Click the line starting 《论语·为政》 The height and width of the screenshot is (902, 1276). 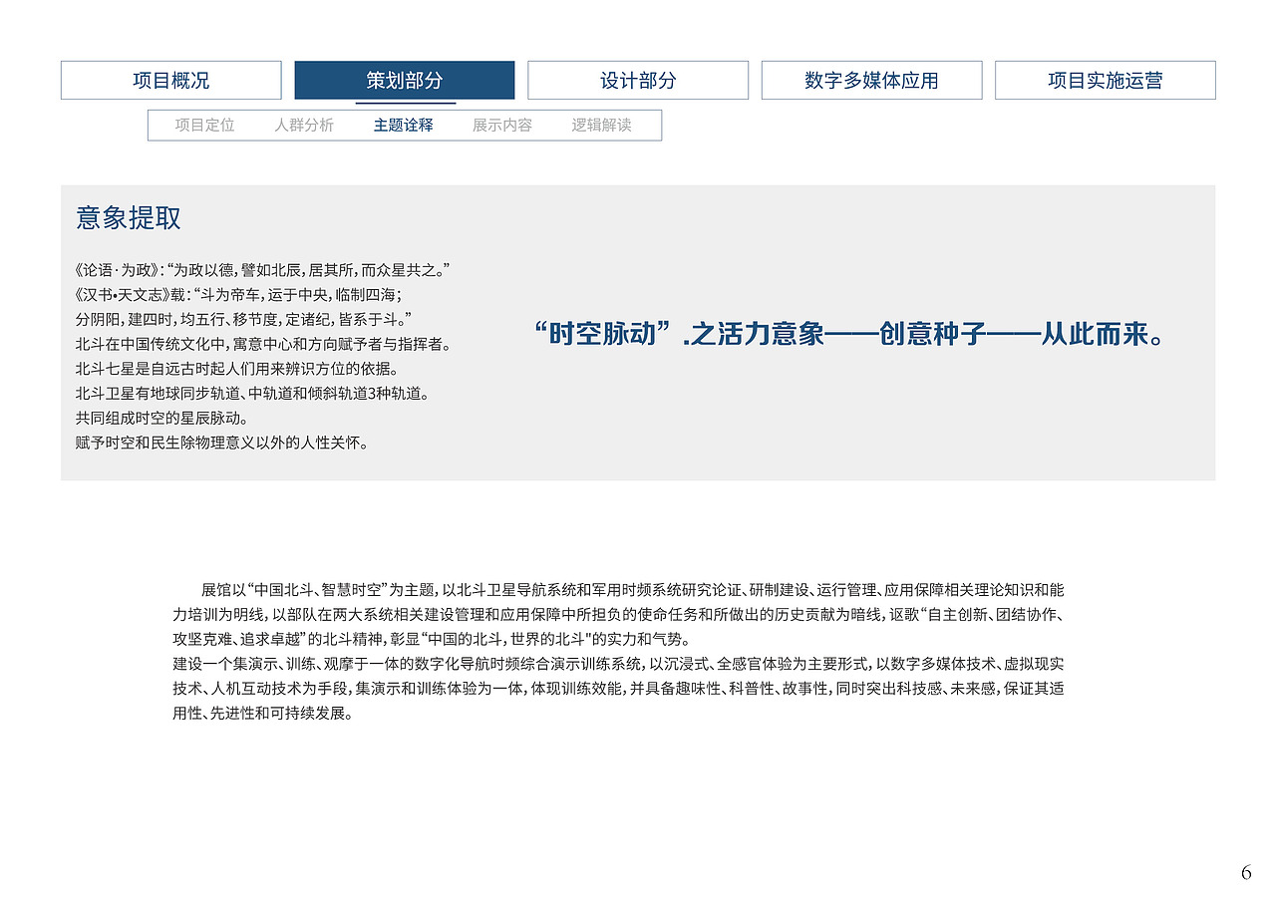point(263,270)
